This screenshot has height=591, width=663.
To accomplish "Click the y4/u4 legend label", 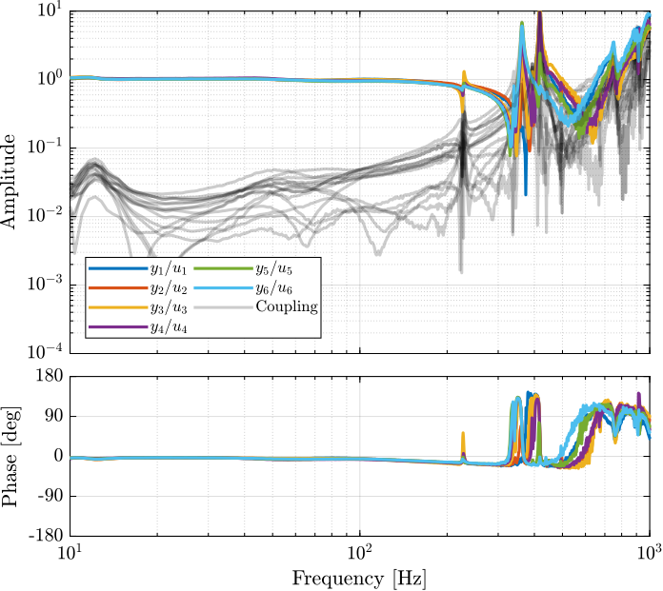I will [x=169, y=327].
